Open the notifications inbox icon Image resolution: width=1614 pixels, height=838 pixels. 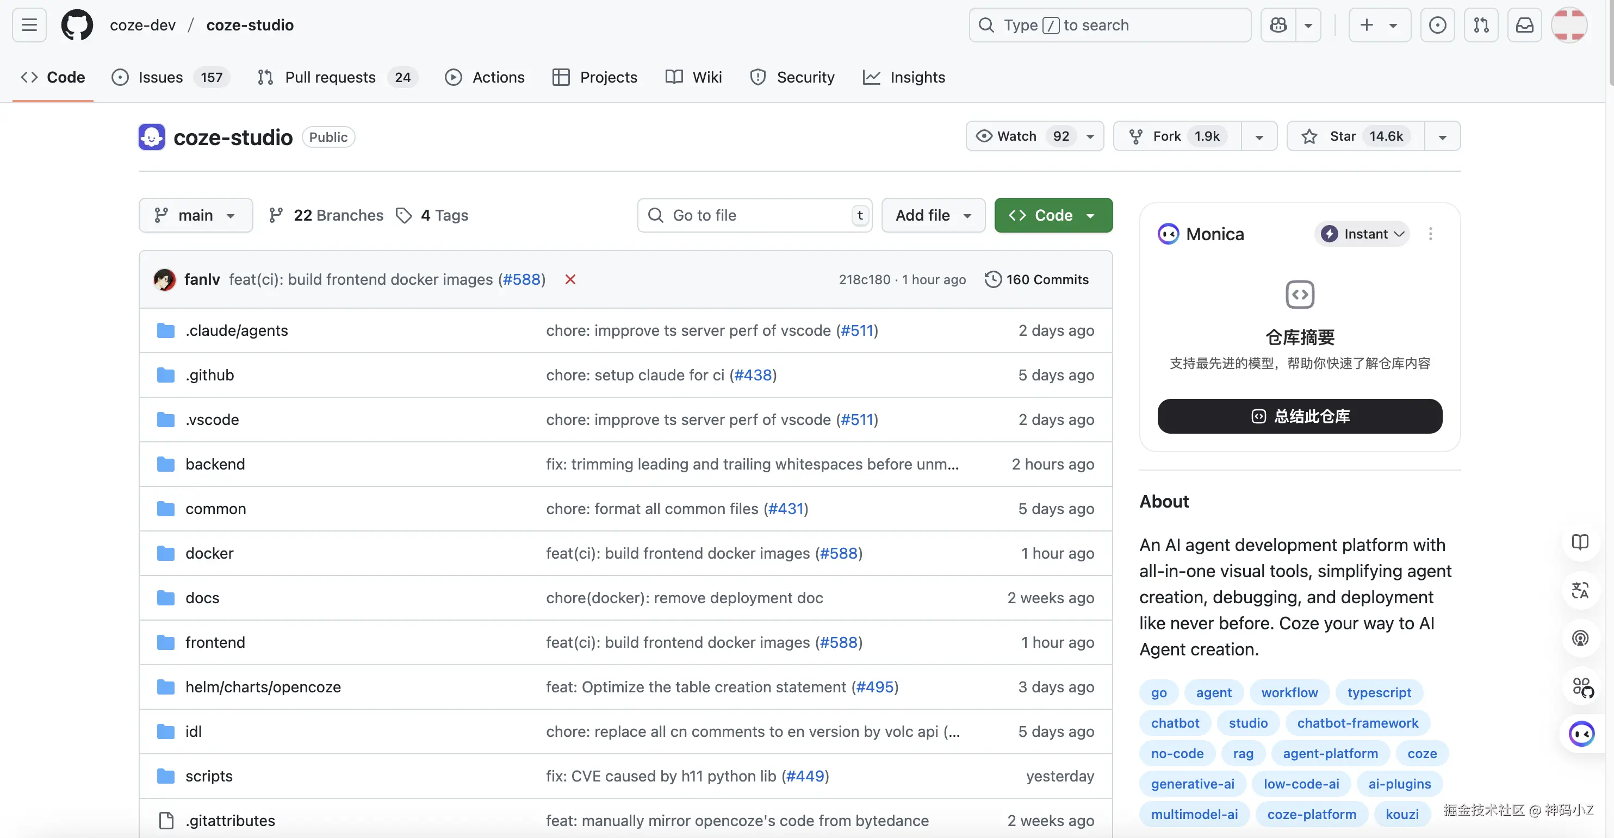coord(1524,25)
